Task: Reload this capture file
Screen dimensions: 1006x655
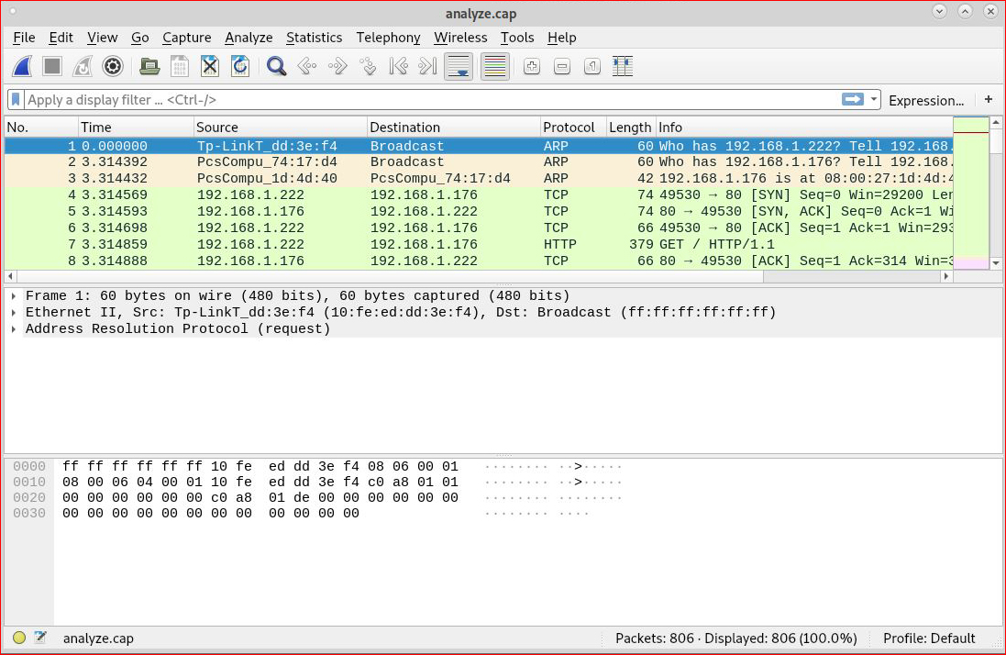Action: tap(240, 66)
